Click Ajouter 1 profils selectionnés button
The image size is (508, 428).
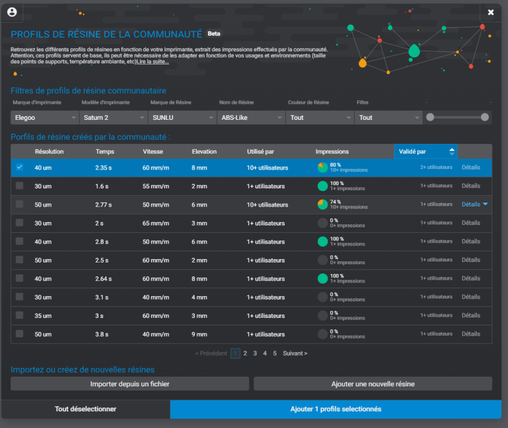point(336,409)
